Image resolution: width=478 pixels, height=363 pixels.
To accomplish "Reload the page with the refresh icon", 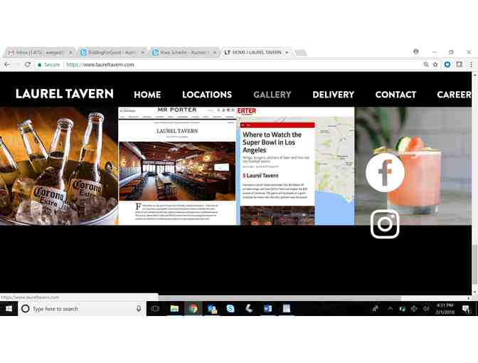I will pos(28,65).
